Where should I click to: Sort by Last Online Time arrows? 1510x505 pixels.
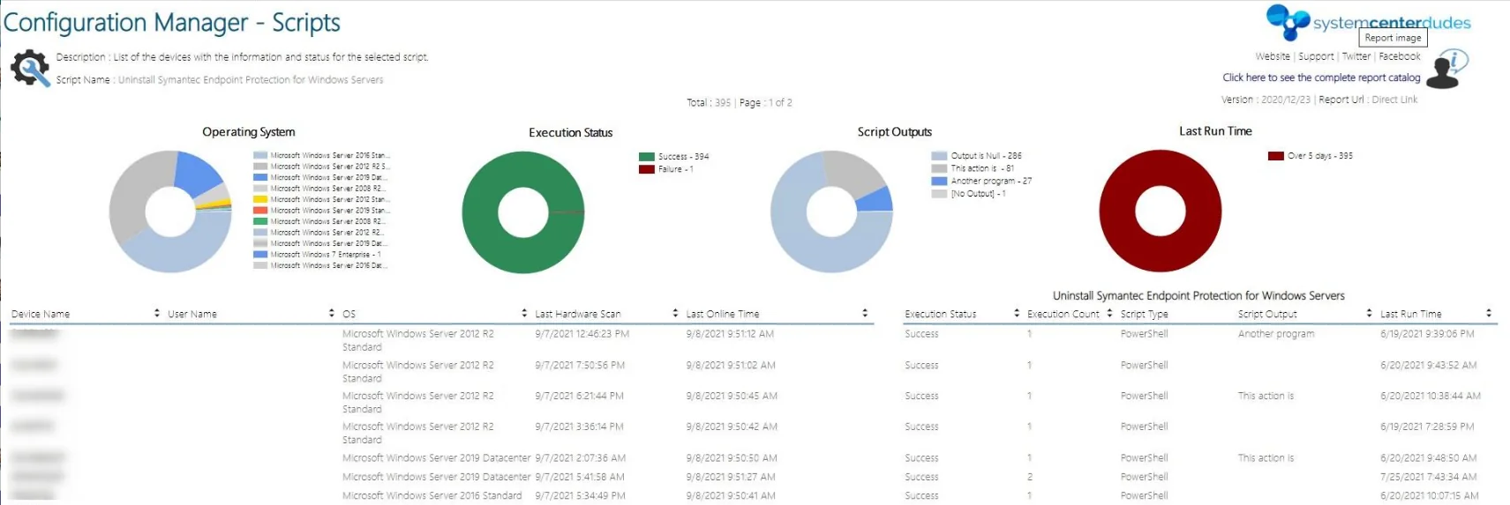[x=865, y=313]
